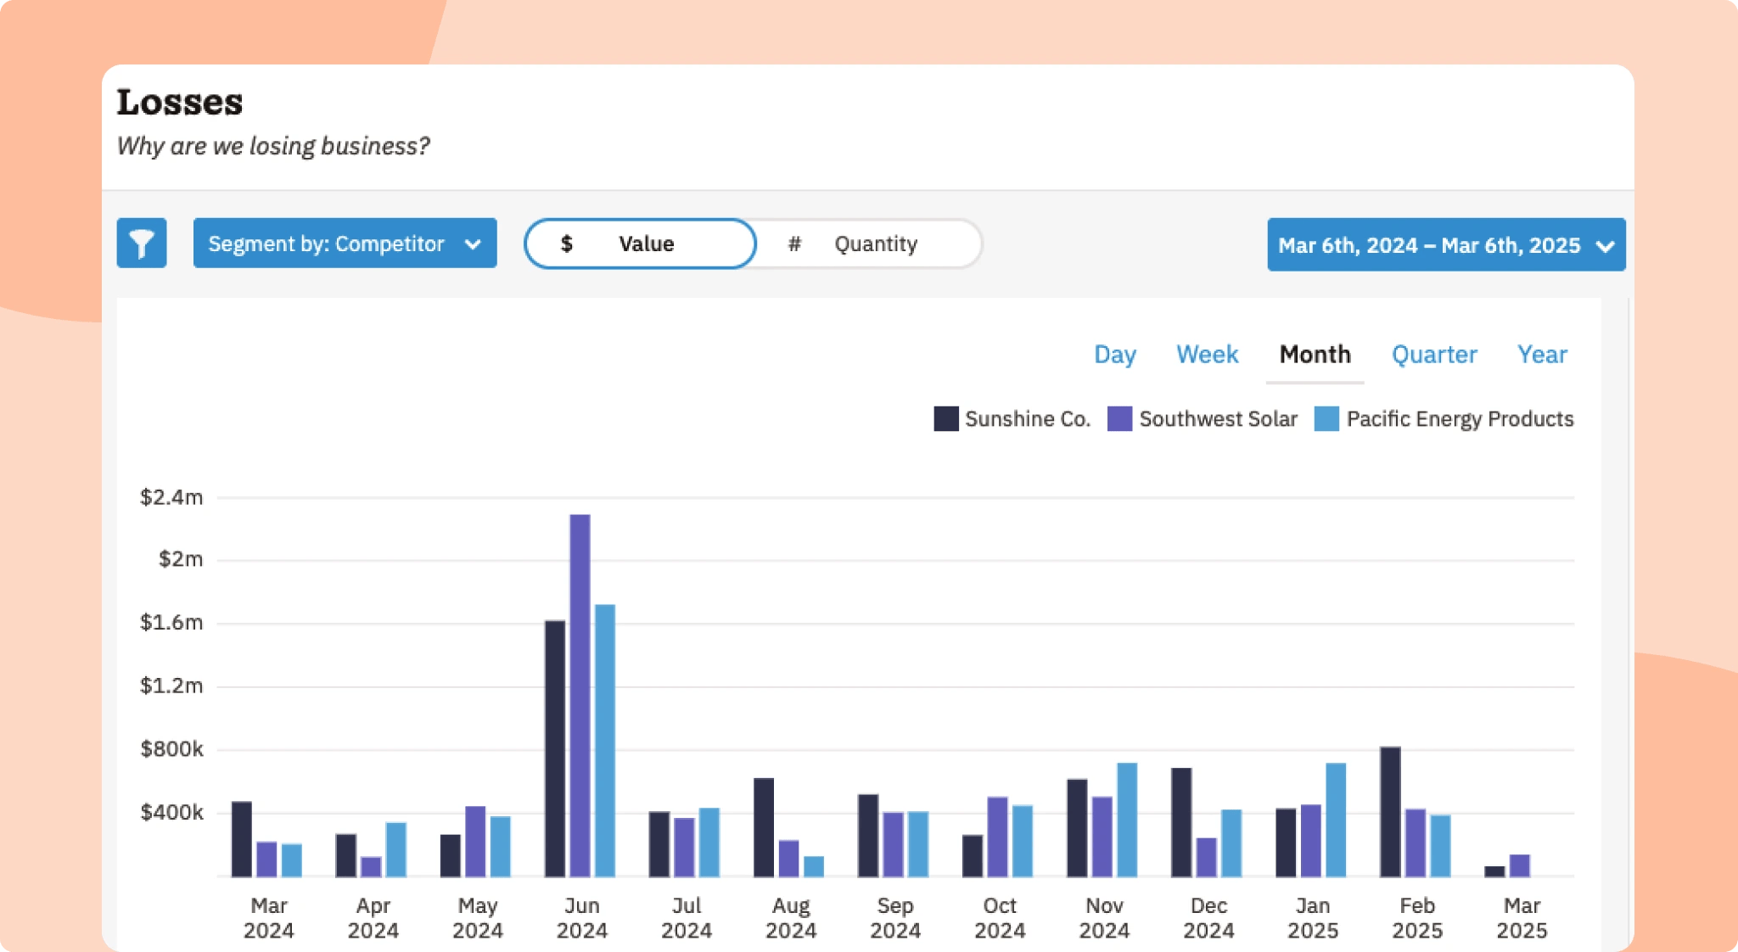
Task: Click the chevron on the Segment by button
Action: (474, 244)
